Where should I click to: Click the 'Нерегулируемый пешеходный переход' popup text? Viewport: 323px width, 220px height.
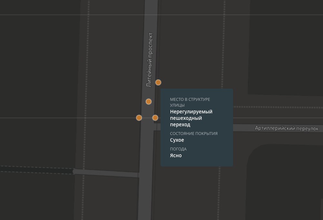pos(191,118)
